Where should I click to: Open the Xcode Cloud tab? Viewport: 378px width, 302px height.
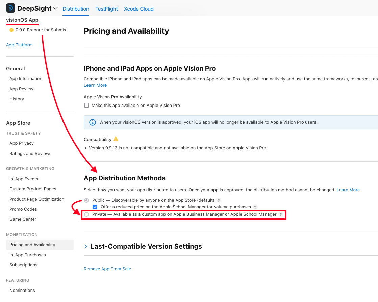click(138, 9)
